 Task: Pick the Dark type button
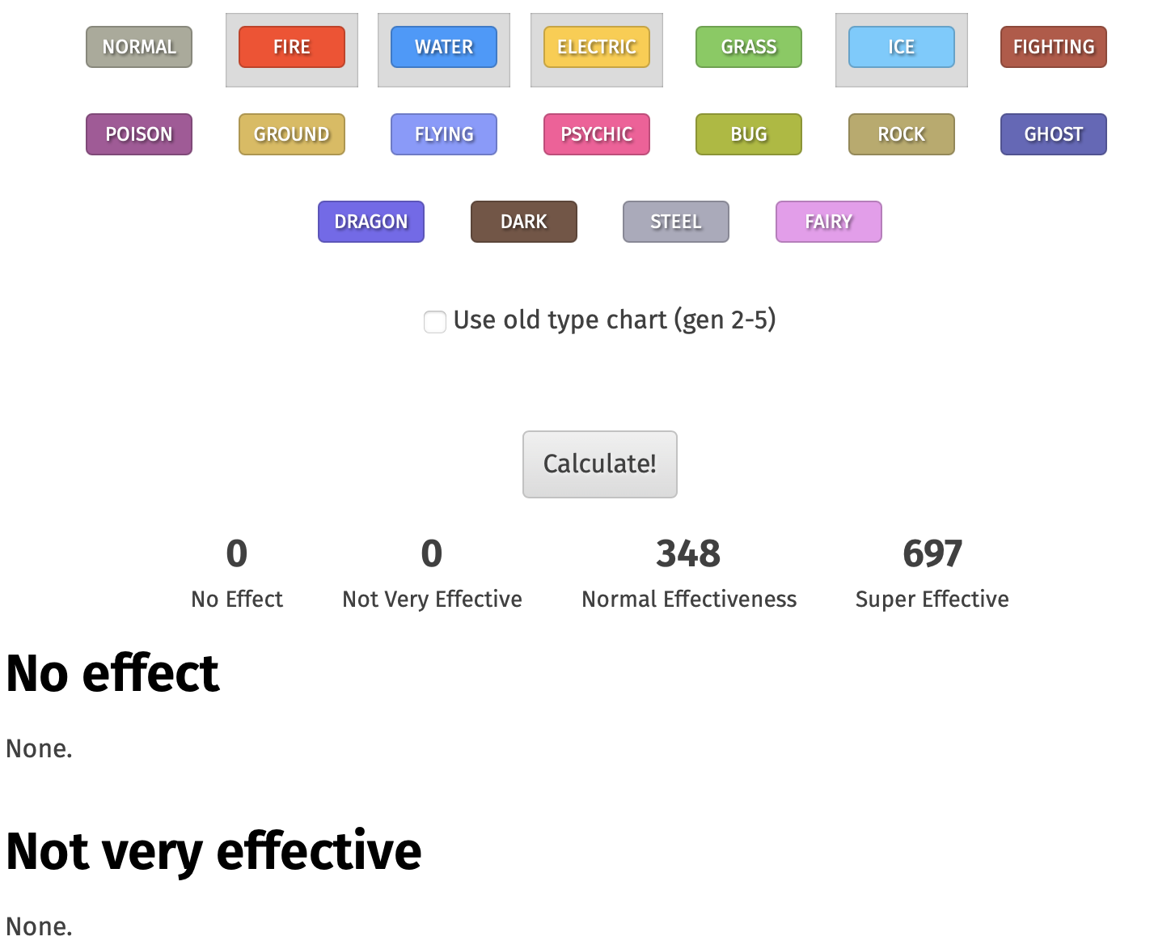click(x=524, y=222)
